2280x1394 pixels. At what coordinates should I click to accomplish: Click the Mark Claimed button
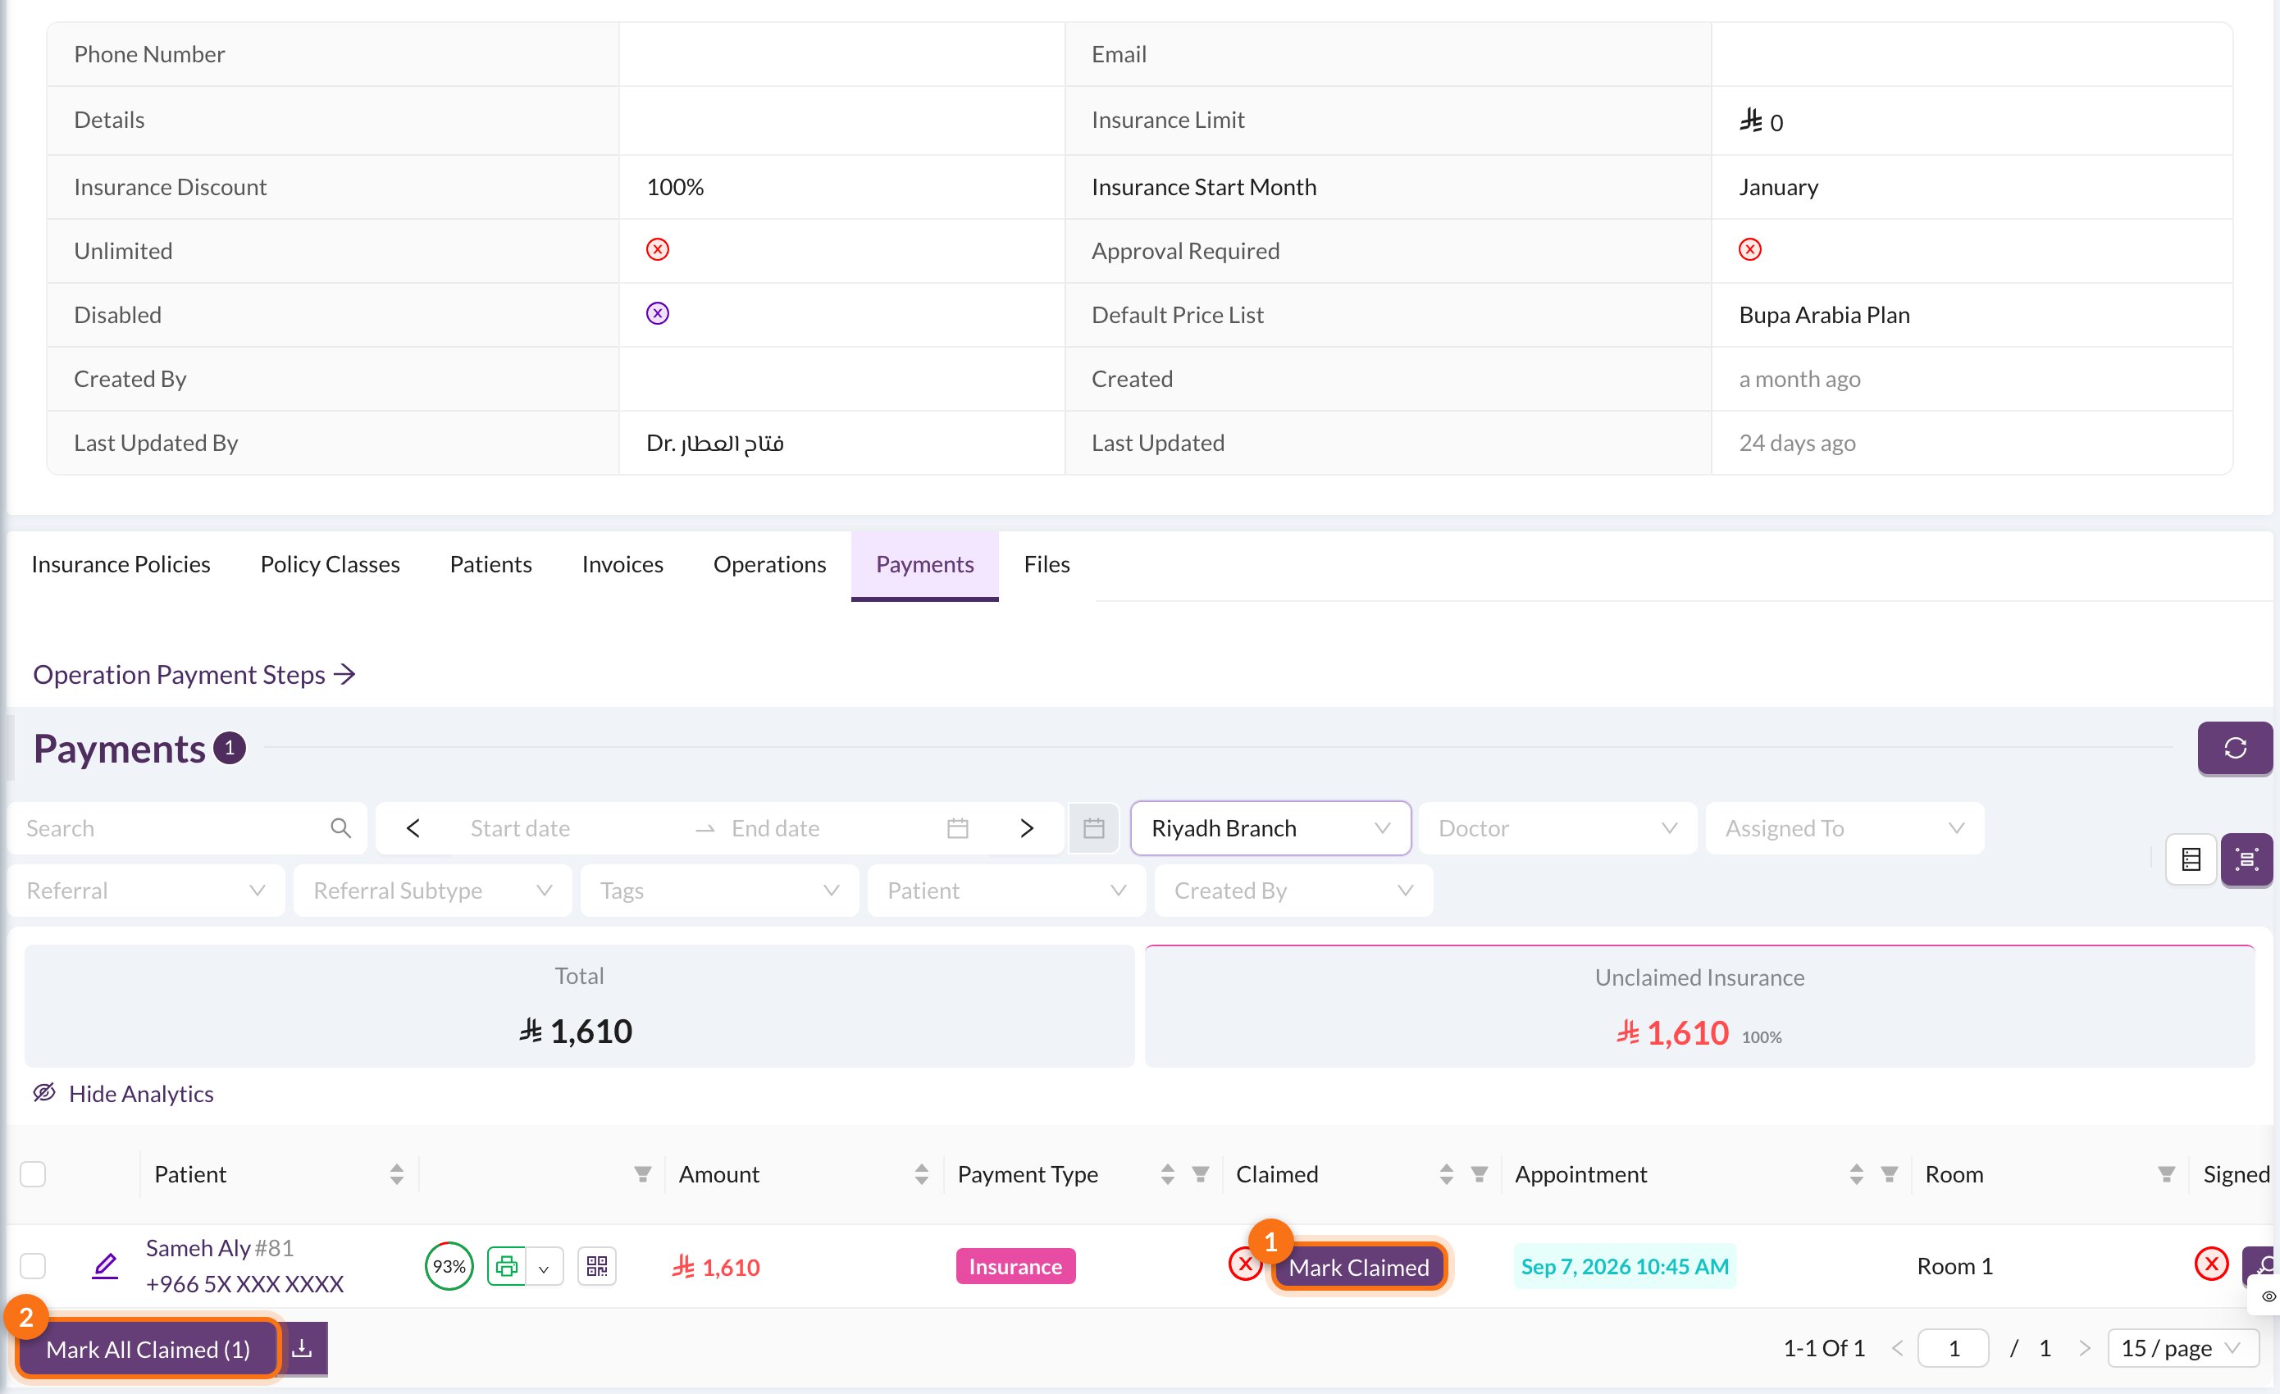(x=1357, y=1266)
